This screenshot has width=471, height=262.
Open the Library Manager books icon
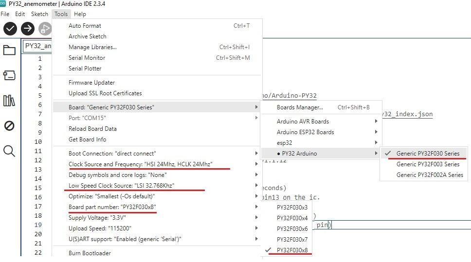click(x=9, y=101)
